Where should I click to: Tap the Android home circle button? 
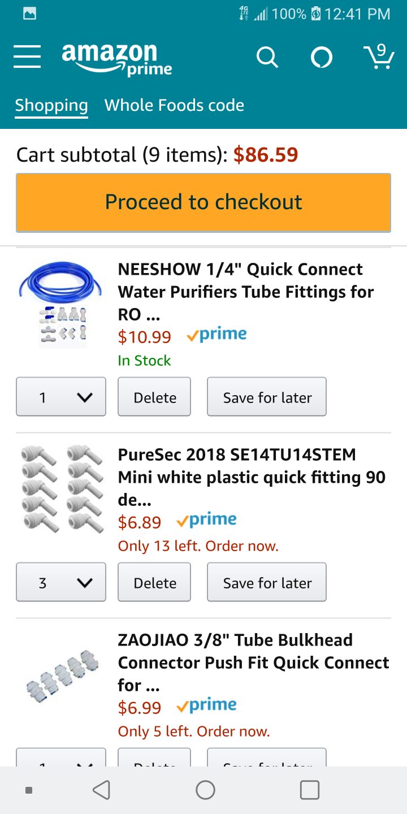pos(205,790)
